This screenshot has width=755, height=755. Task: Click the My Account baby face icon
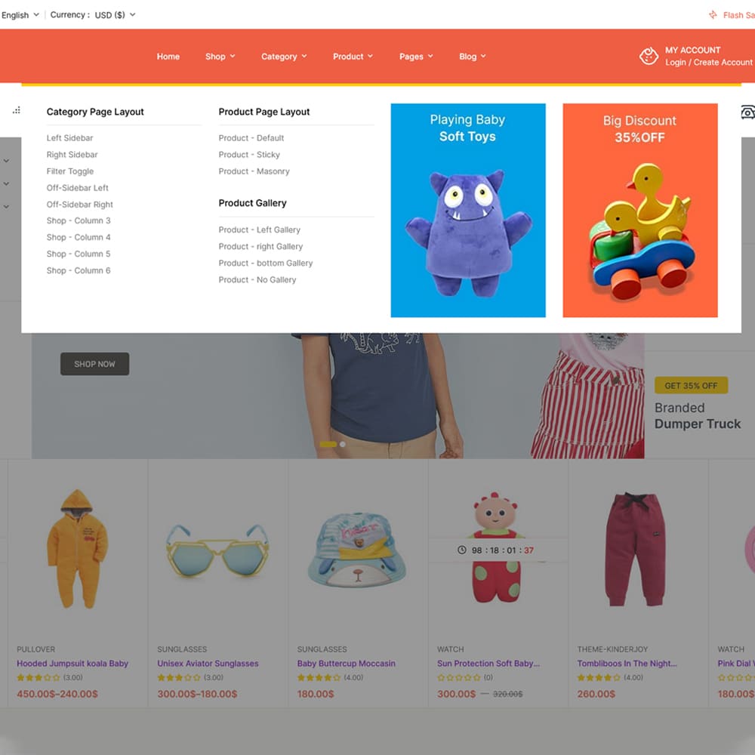point(649,56)
